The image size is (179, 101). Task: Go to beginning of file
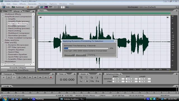[x=30, y=77]
